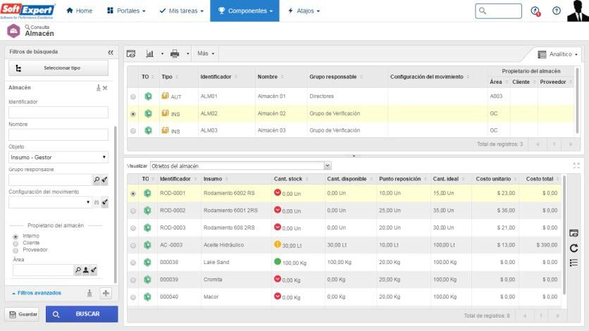This screenshot has height=331, width=589.
Task: Expand the lower panel to fullscreen
Action: click(576, 165)
